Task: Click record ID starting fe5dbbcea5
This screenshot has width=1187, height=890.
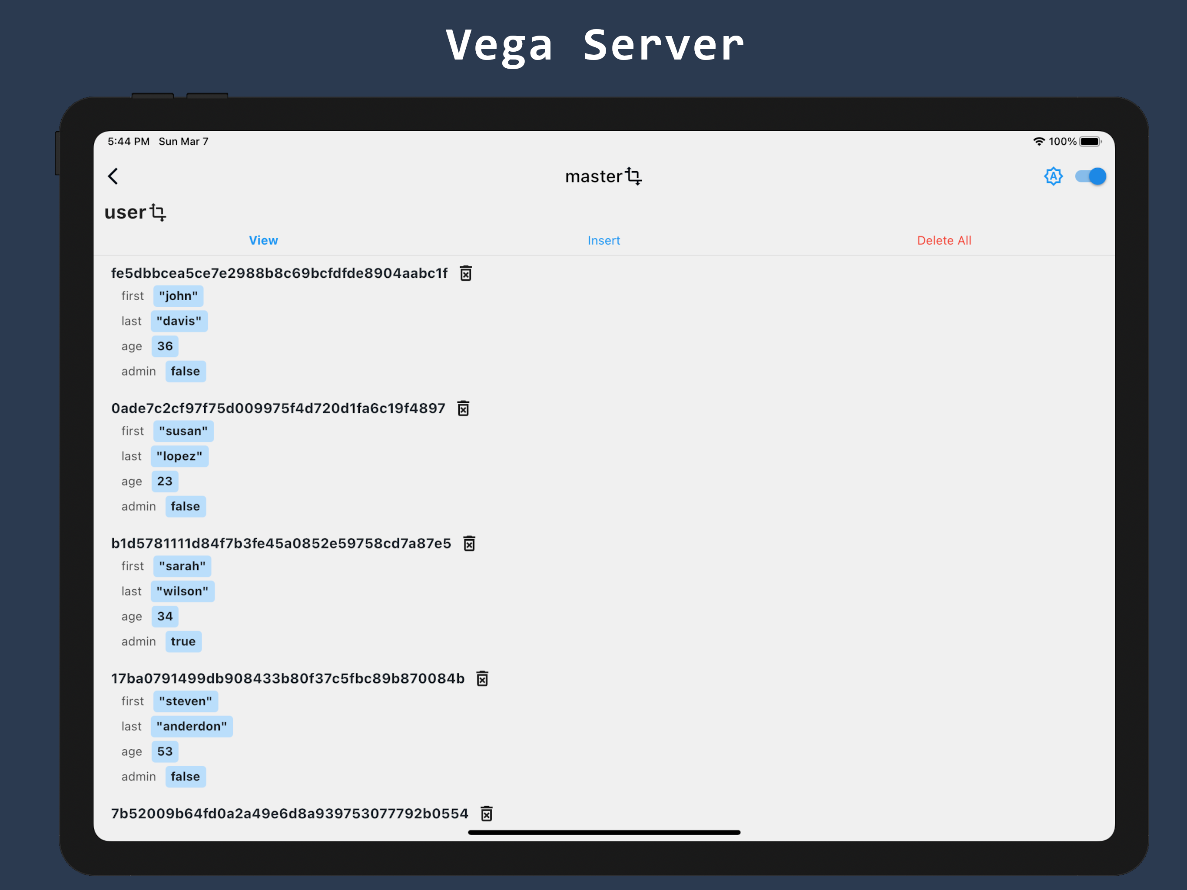Action: click(279, 274)
